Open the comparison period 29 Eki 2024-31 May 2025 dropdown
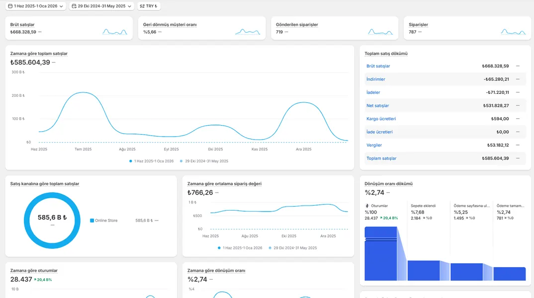 pos(101,6)
